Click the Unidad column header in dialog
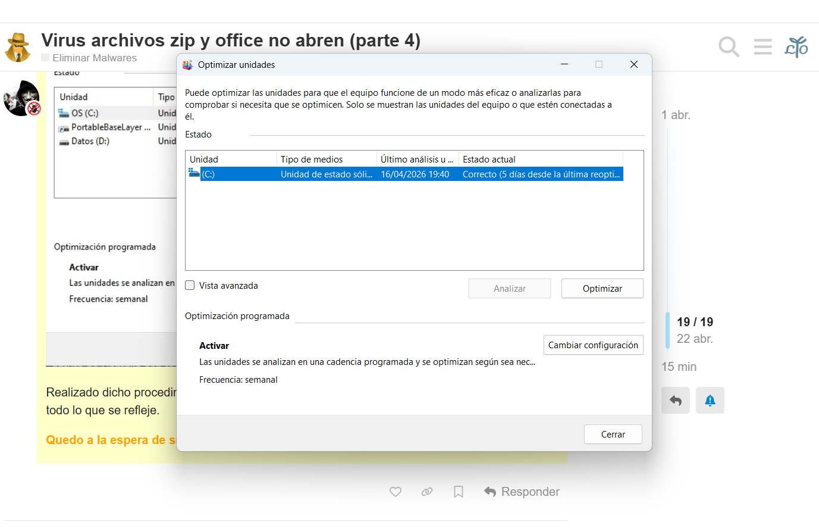Screen dimensions: 819x528 pos(231,160)
